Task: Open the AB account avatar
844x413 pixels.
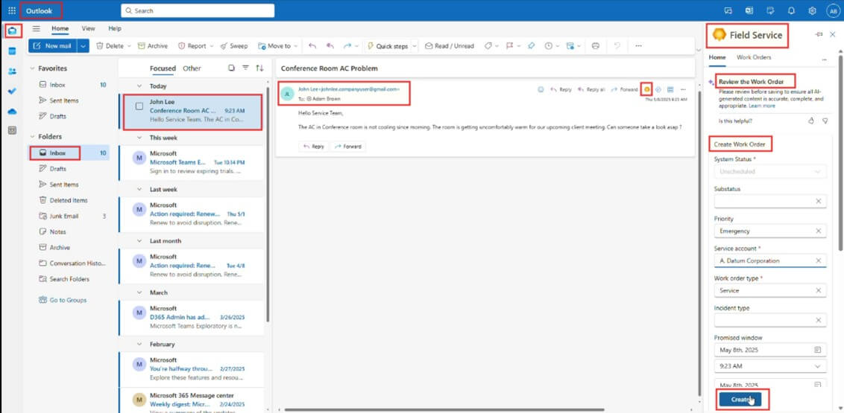Action: pos(834,10)
